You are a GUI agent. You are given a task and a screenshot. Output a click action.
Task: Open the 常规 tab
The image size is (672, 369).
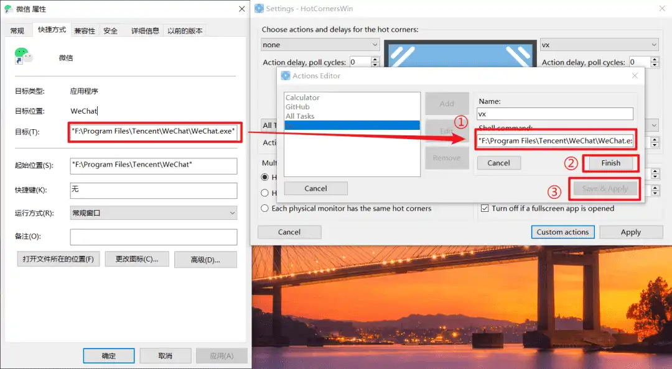click(x=17, y=31)
